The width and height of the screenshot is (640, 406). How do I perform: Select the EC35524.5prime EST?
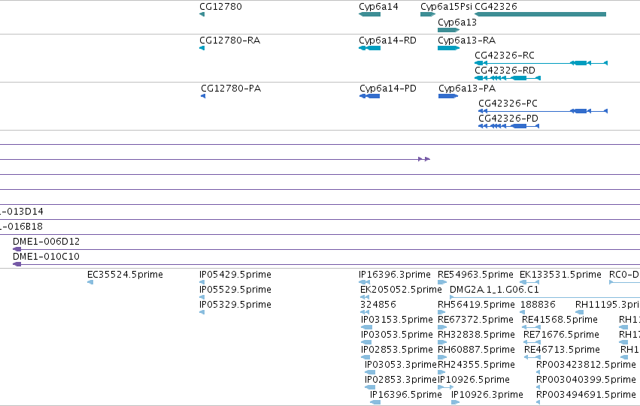(x=90, y=282)
